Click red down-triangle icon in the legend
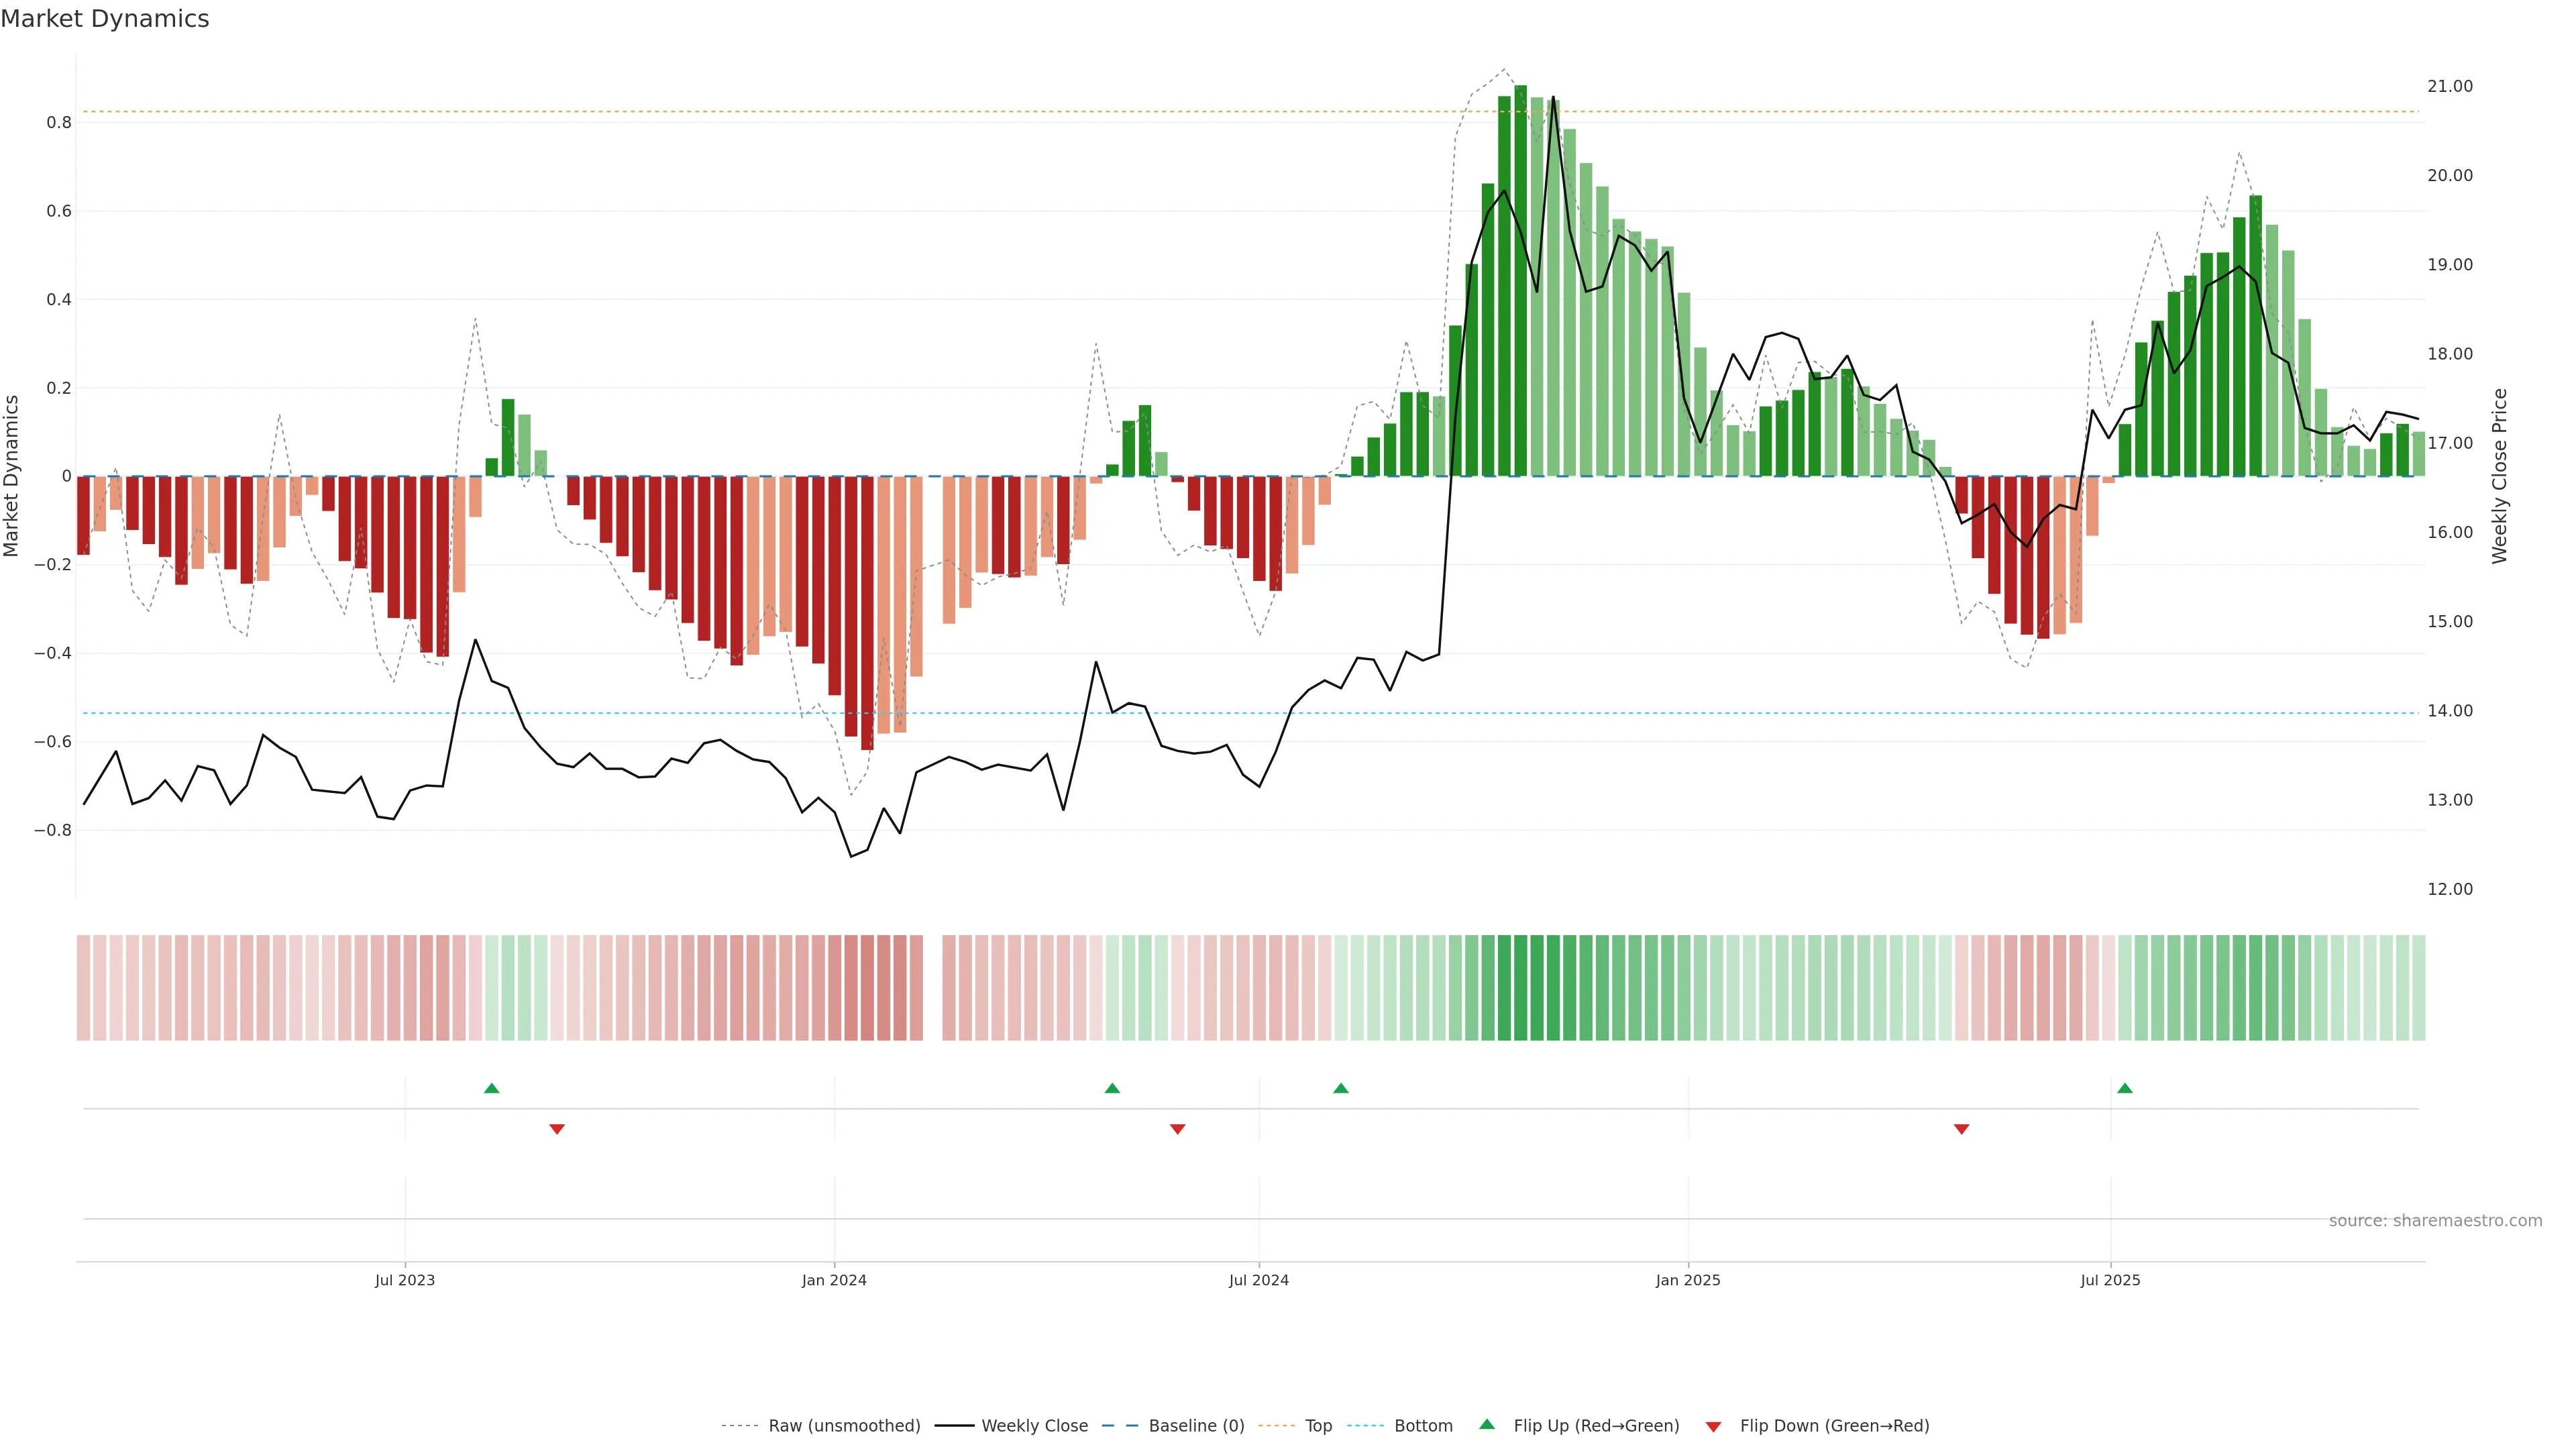The image size is (2576, 1449). 1713,1427
